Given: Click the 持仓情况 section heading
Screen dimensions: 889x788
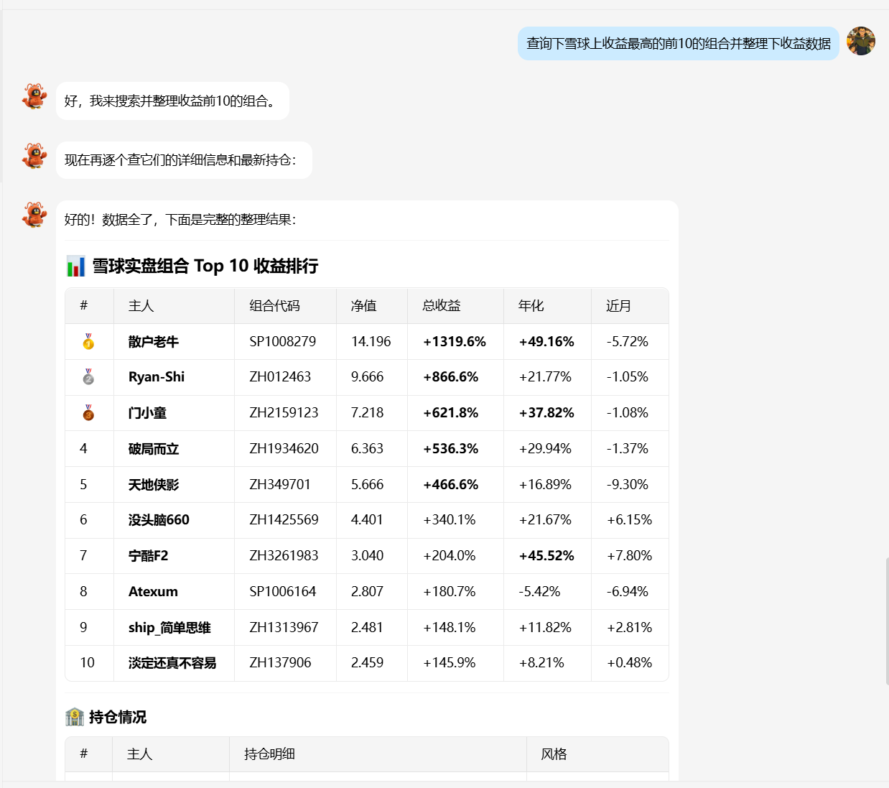Looking at the screenshot, I should pyautogui.click(x=118, y=717).
